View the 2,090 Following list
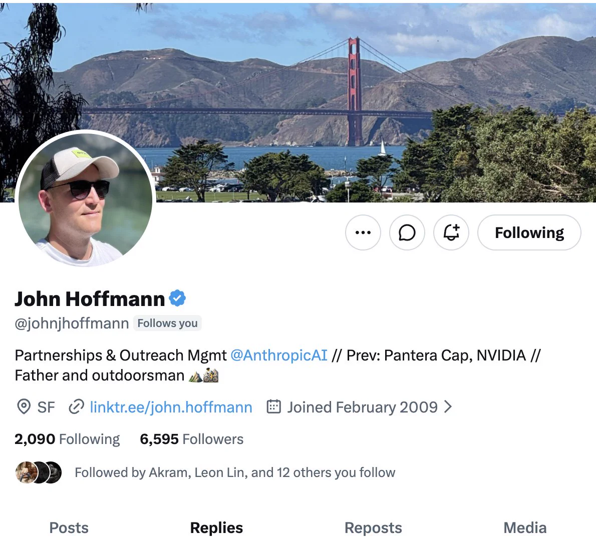 coord(67,439)
